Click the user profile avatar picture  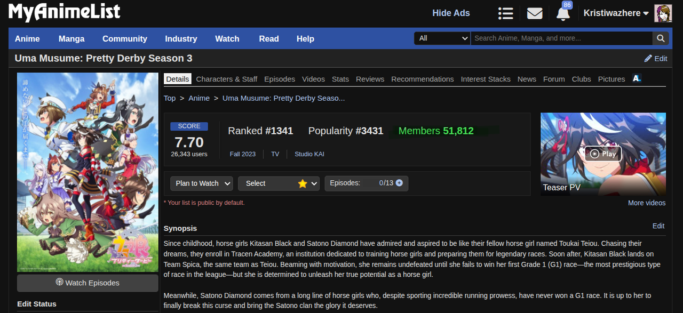pyautogui.click(x=663, y=13)
